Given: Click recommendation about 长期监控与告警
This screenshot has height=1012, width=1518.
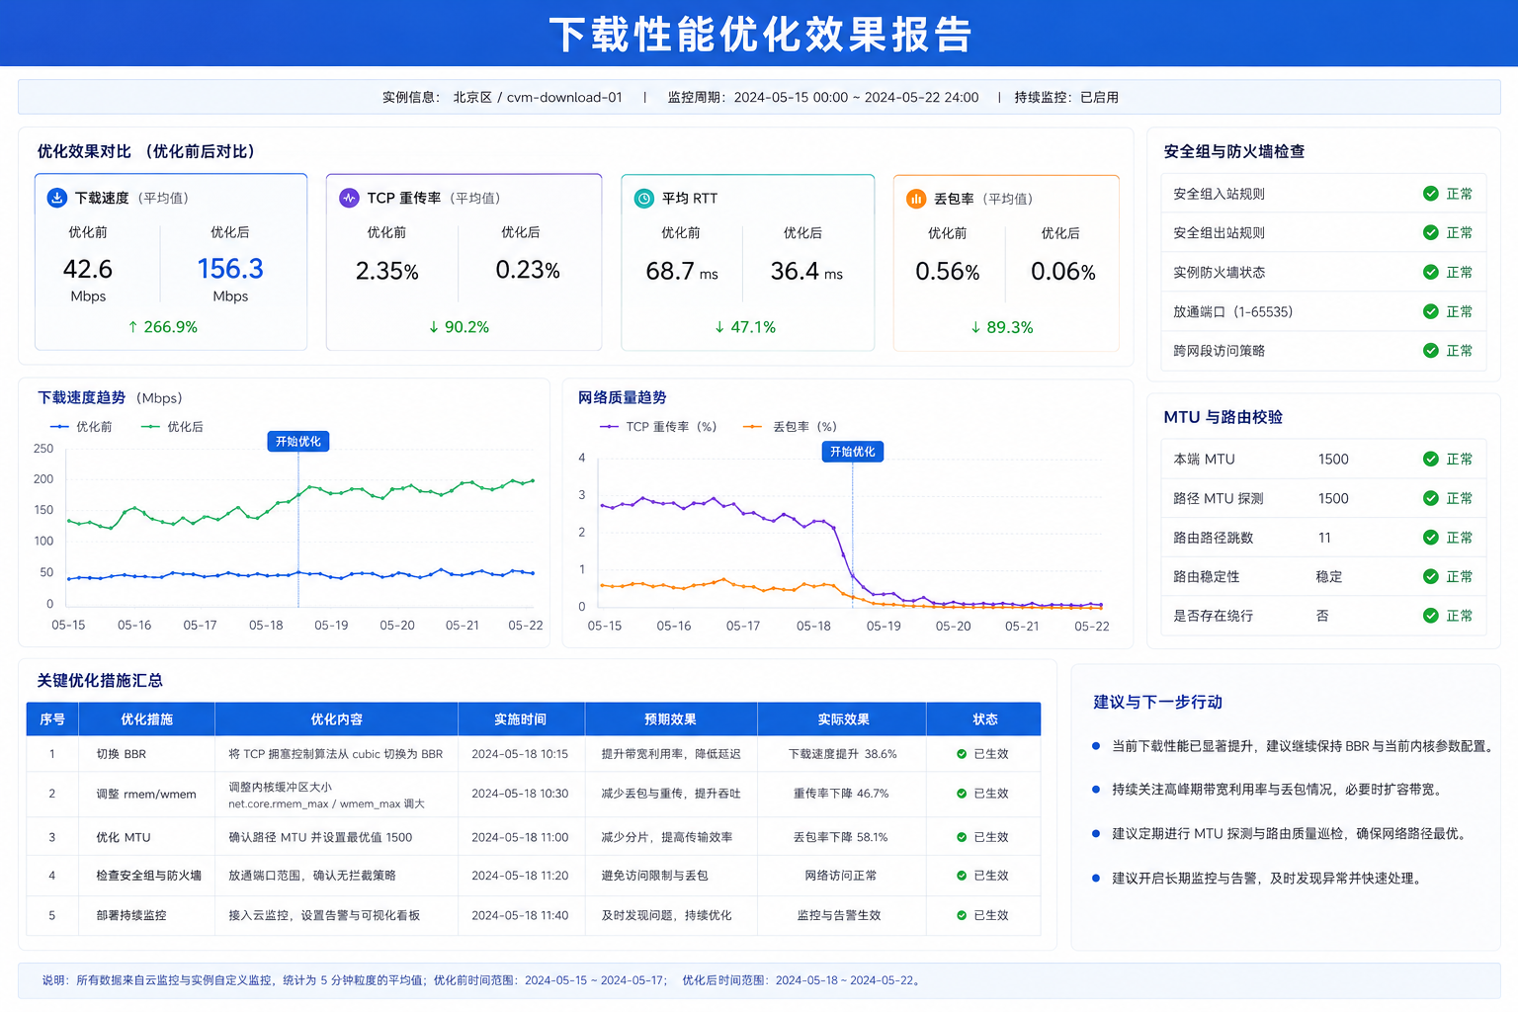Looking at the screenshot, I should [1269, 878].
